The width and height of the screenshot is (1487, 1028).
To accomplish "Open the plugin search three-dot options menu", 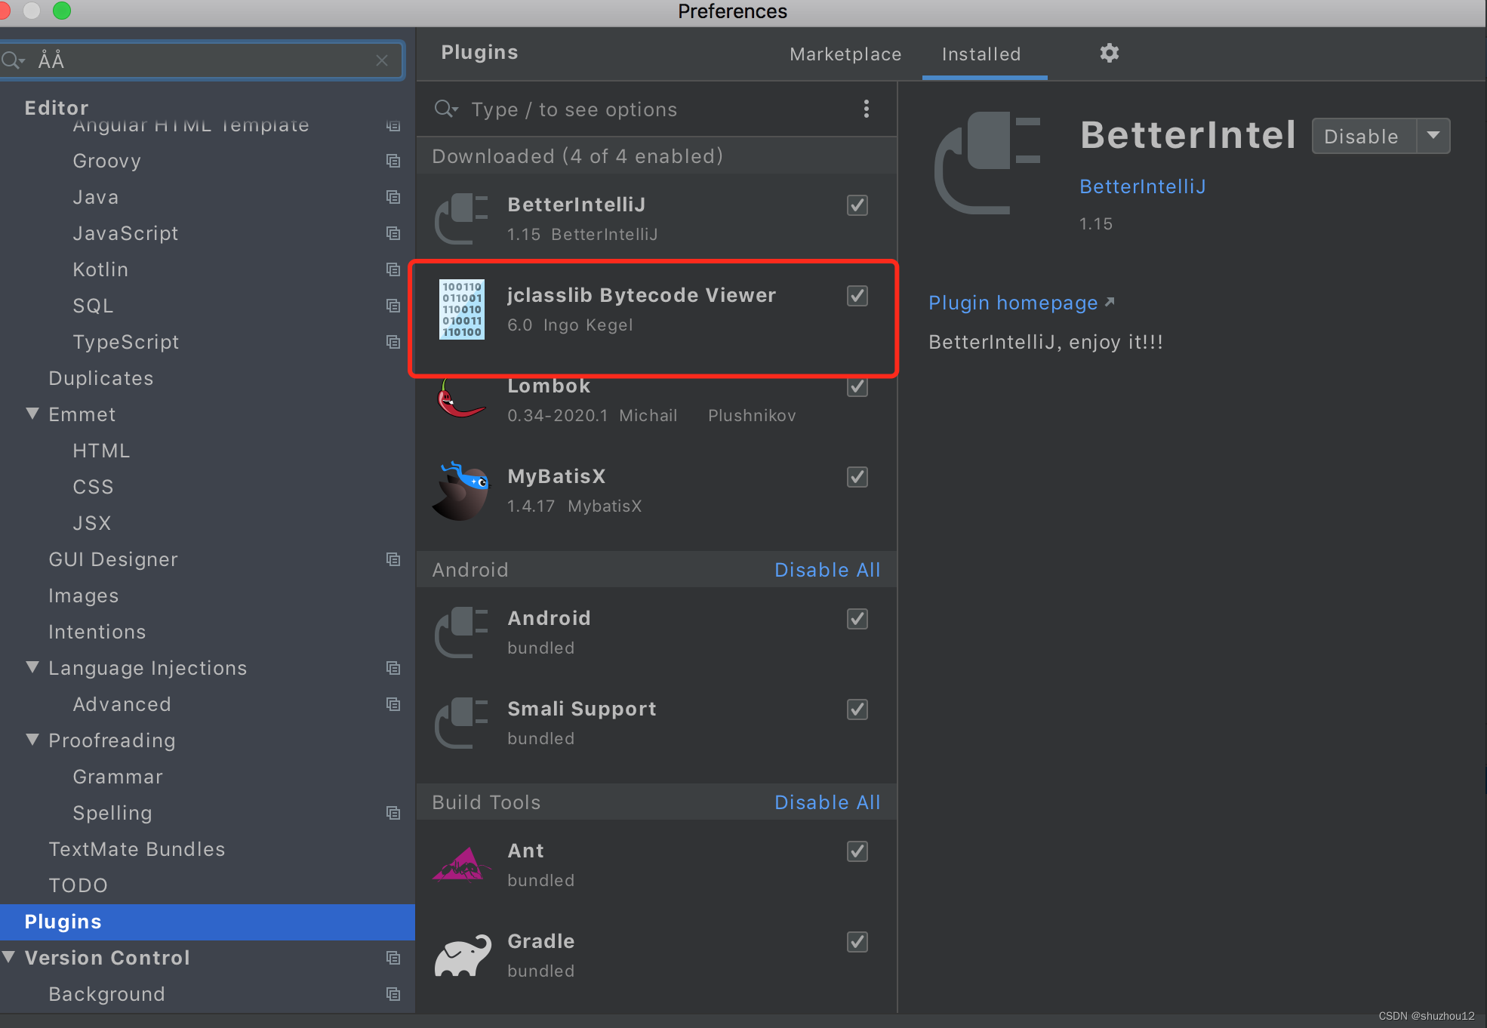I will (866, 109).
